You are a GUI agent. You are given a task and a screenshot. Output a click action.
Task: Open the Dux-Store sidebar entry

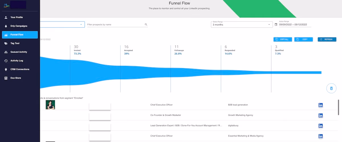point(20,78)
